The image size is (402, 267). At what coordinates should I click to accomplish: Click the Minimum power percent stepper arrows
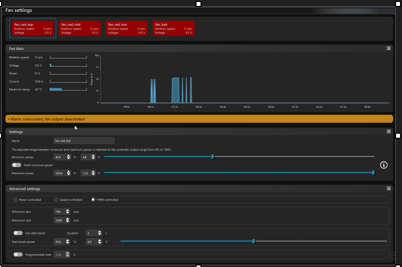tap(68, 157)
